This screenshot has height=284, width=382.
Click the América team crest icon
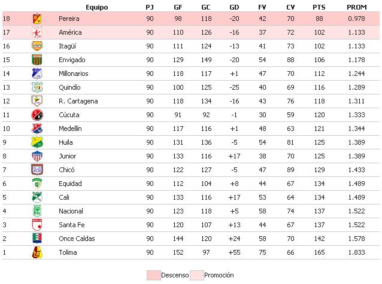(37, 32)
